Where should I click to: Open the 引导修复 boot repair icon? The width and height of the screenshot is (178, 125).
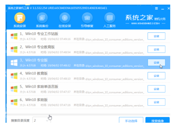coord(87,18)
